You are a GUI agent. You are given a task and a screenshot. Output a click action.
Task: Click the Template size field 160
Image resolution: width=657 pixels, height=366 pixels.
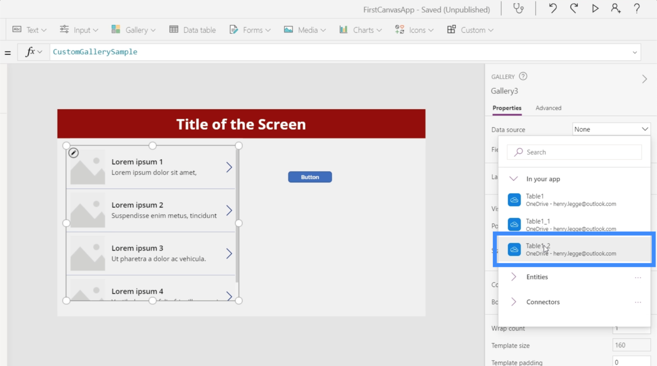click(631, 345)
